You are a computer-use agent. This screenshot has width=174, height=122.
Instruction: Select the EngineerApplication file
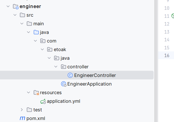[89, 84]
